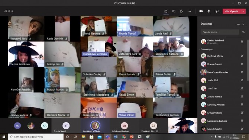Click the Napište jméno search field
This screenshot has height=140, width=249.
[220, 32]
